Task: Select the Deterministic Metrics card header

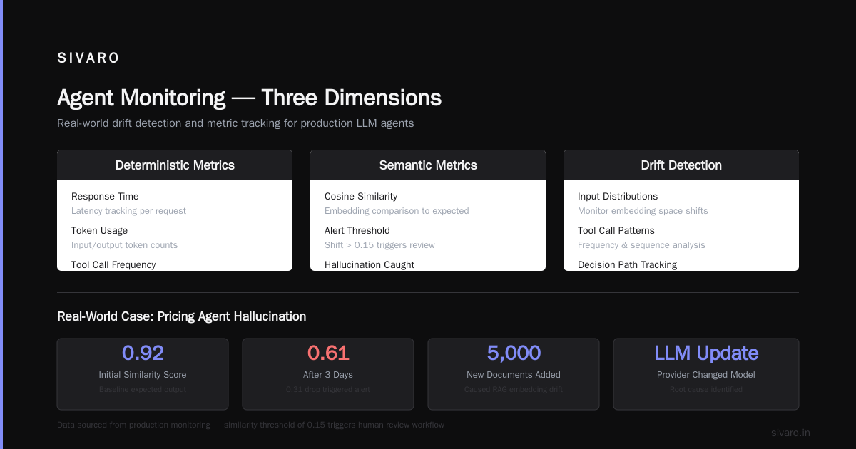Action: tap(175, 165)
